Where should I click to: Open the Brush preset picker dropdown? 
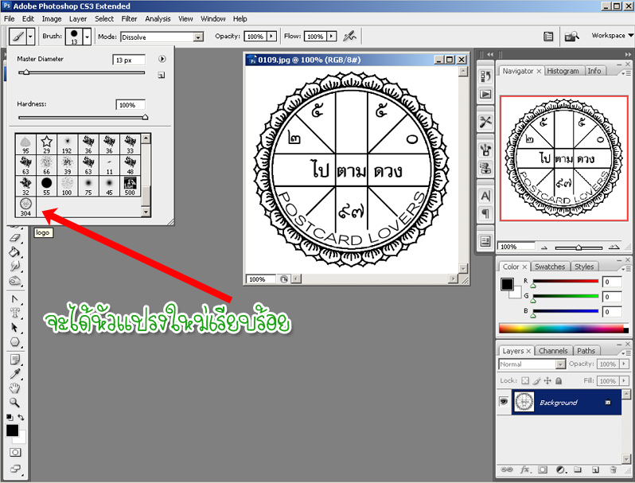[x=87, y=37]
